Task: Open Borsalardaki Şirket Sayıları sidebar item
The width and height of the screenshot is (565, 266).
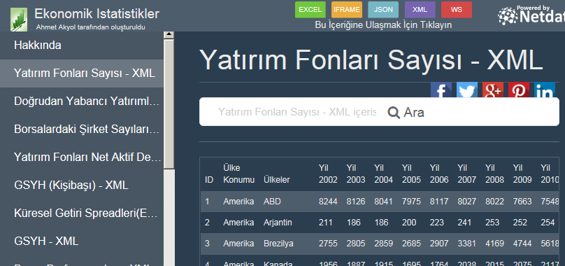Action: tap(82, 129)
